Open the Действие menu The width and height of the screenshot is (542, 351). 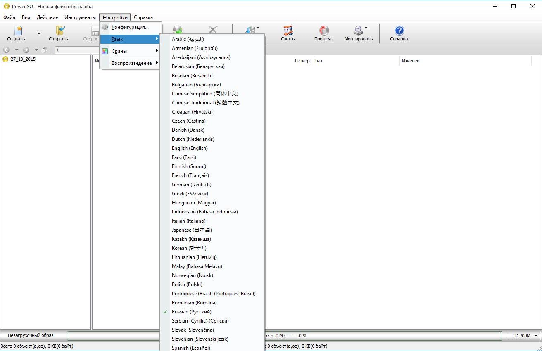click(47, 17)
